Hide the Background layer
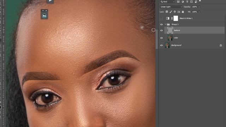This screenshot has height=127, width=226. 161,45
